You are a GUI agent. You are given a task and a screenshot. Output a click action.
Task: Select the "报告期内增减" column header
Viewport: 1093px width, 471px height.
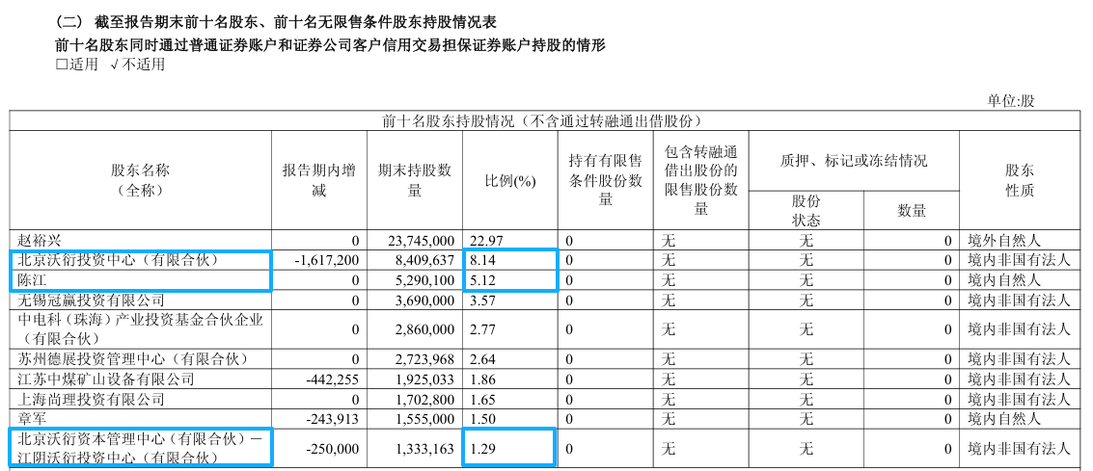[318, 179]
